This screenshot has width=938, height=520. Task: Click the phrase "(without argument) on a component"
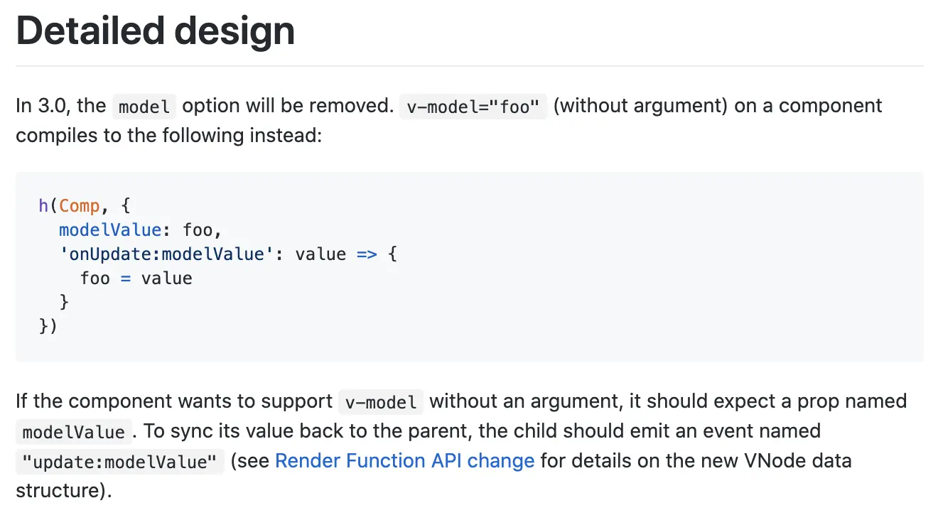tap(717, 106)
